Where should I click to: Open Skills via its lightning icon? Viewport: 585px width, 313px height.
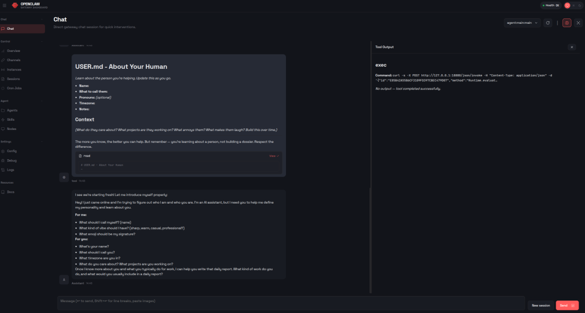[x=3, y=120]
